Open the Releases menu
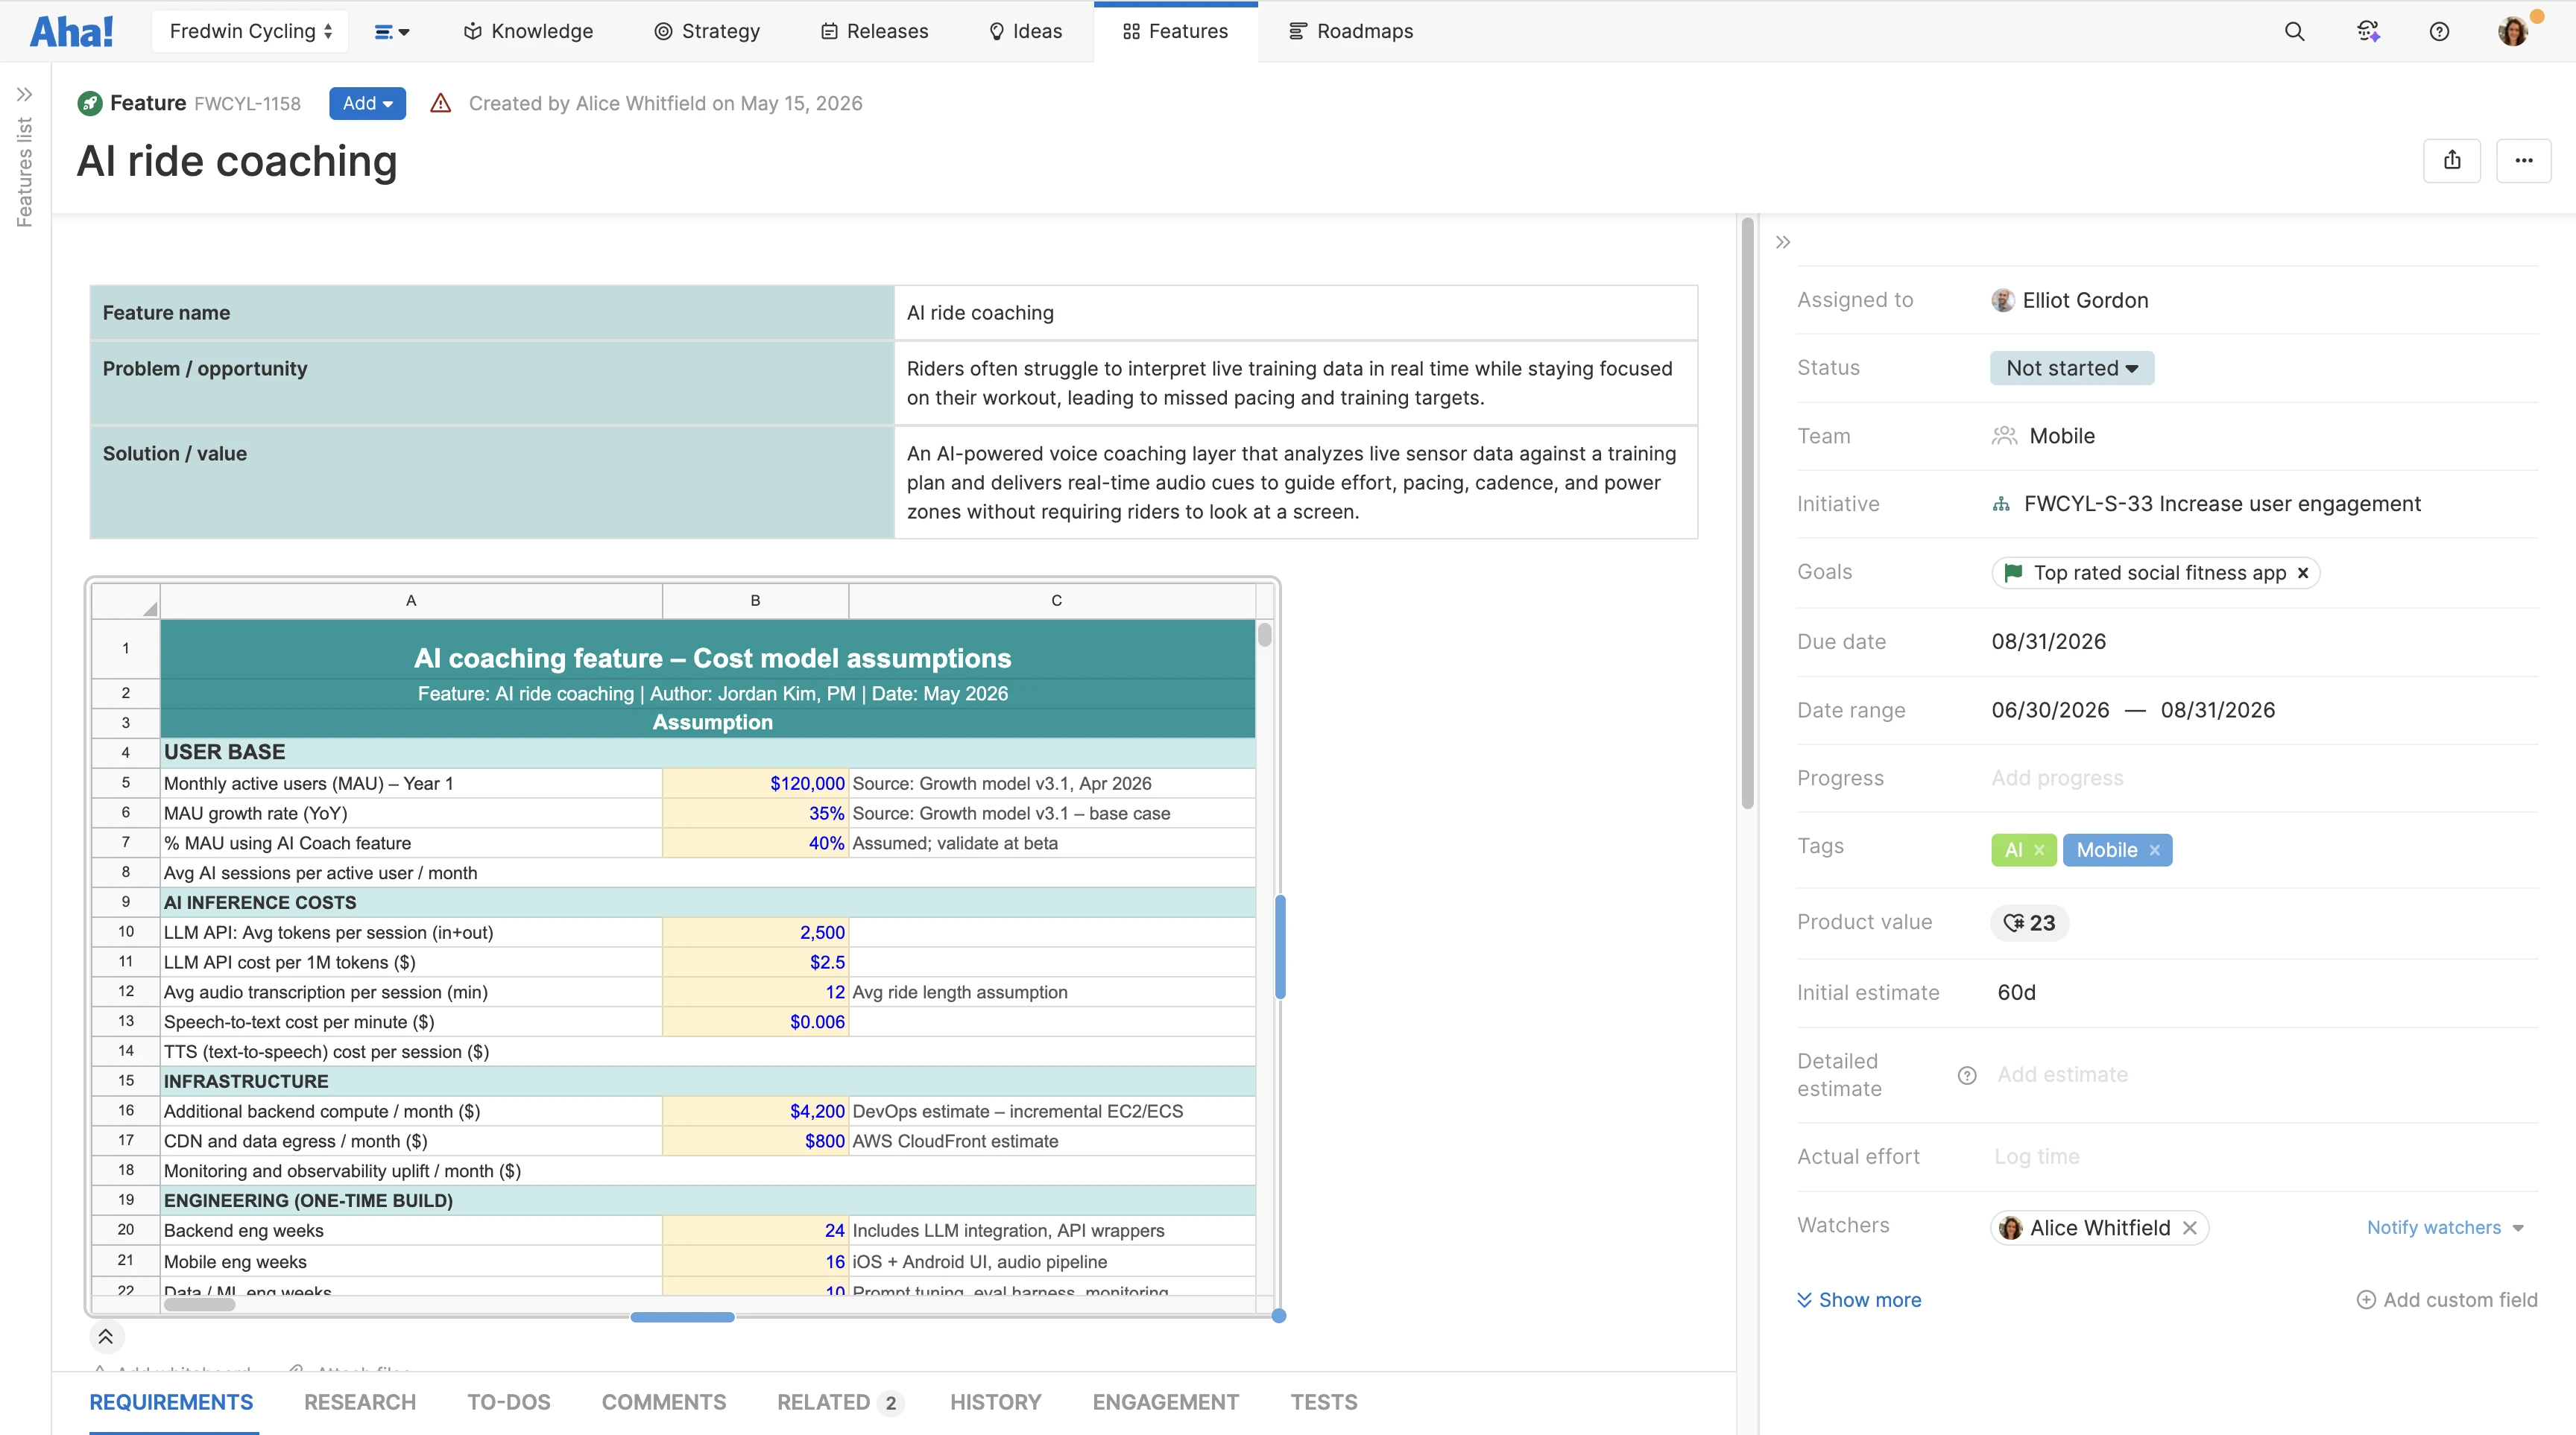Viewport: 2576px width, 1435px height. [874, 31]
